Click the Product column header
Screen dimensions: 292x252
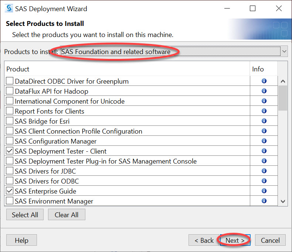coord(127,69)
